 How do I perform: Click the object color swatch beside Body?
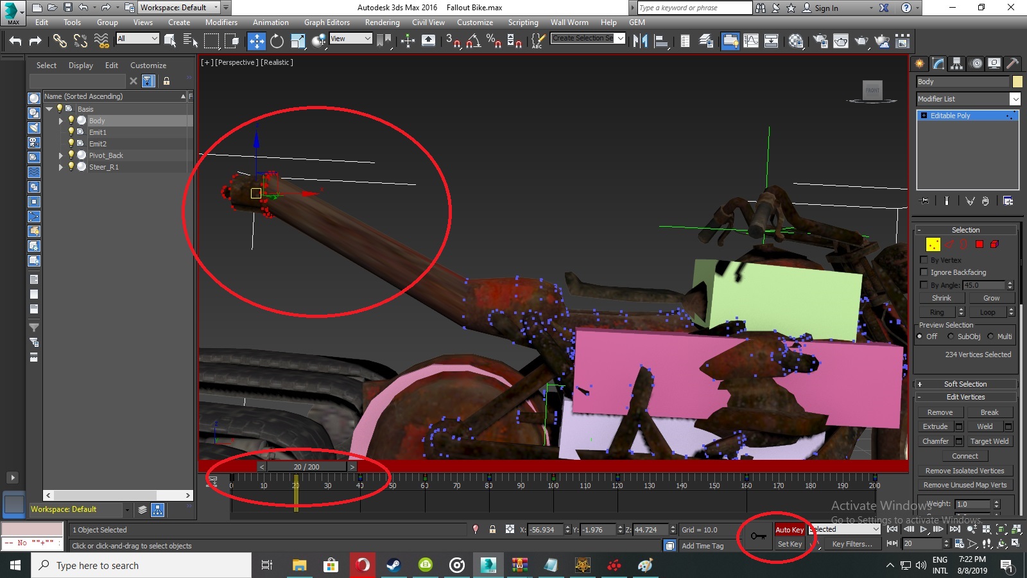pyautogui.click(x=1017, y=82)
